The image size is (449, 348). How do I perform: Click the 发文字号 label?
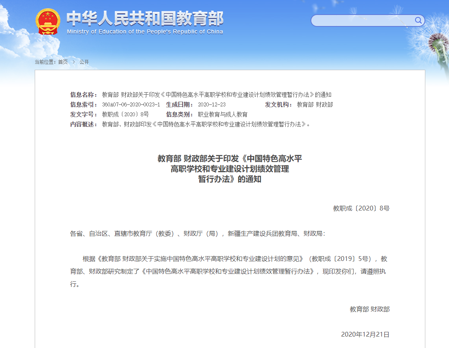click(x=84, y=114)
